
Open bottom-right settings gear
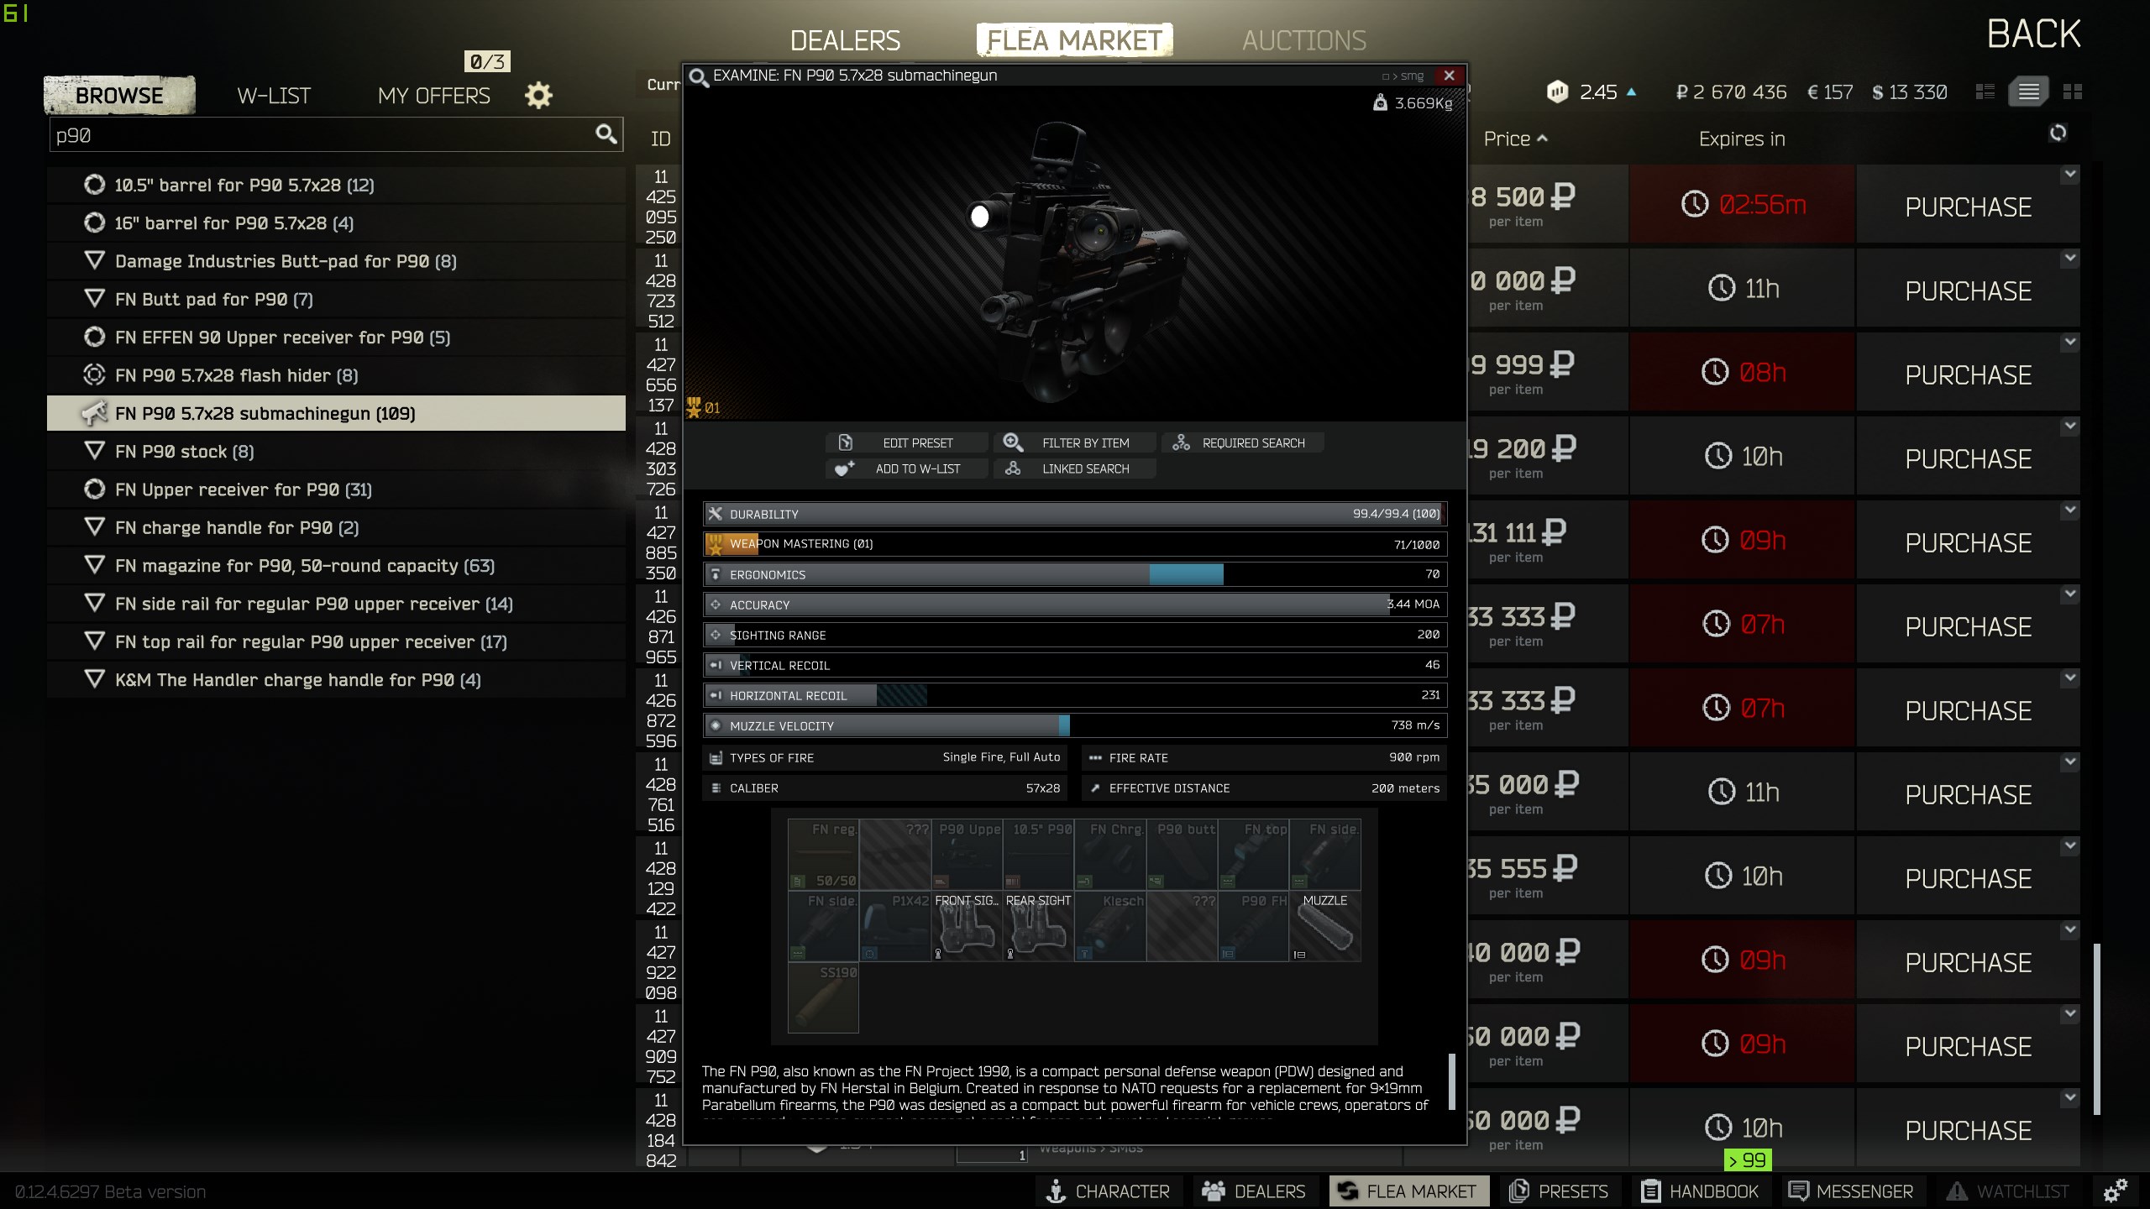click(x=2116, y=1191)
